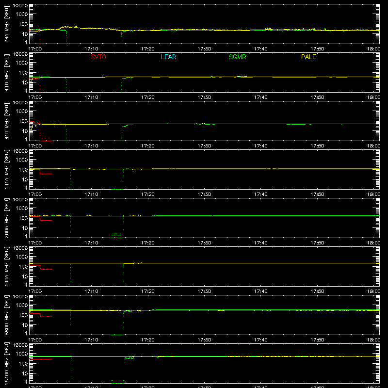388x388 pixels.
Task: Click the 1 y-tick in the 2695 MHz panel
Action: click(x=26, y=236)
